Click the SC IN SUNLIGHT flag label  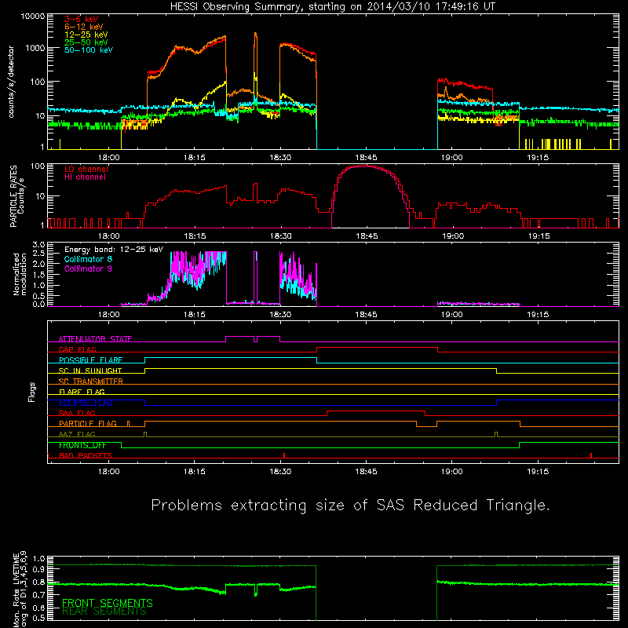(90, 371)
